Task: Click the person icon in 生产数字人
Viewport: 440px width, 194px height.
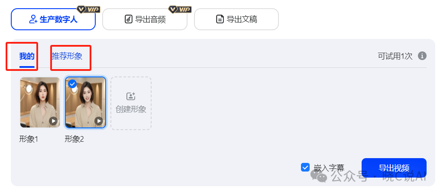Action: pos(32,19)
